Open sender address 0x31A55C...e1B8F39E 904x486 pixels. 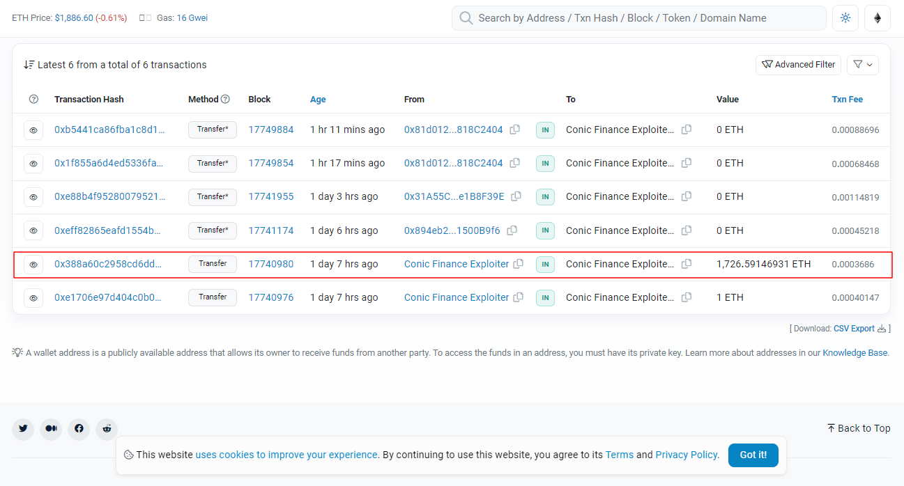(x=454, y=196)
